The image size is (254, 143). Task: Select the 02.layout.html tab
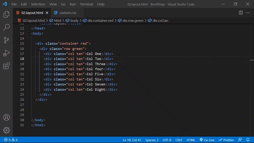(32, 13)
